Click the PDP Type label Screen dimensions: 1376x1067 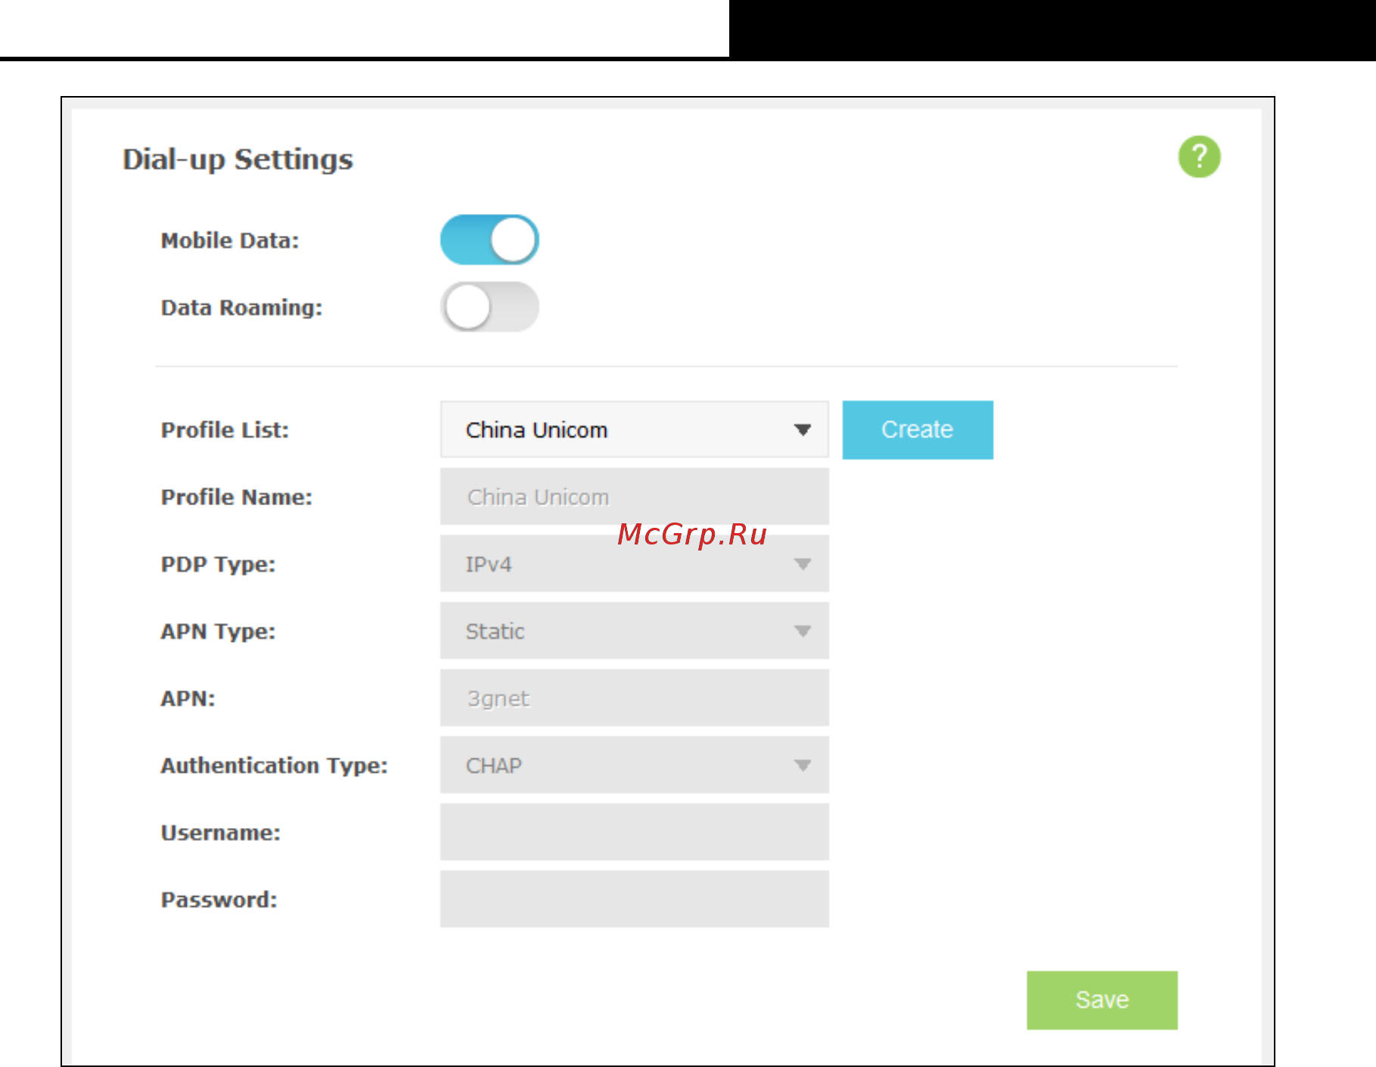click(218, 565)
